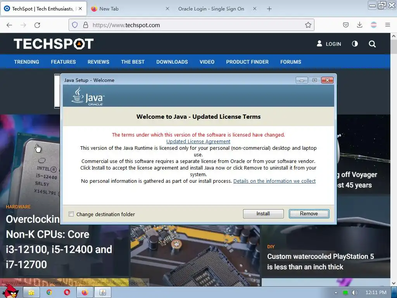Click the 12:11 PM clock
This screenshot has height=298, width=397.
[x=376, y=293]
